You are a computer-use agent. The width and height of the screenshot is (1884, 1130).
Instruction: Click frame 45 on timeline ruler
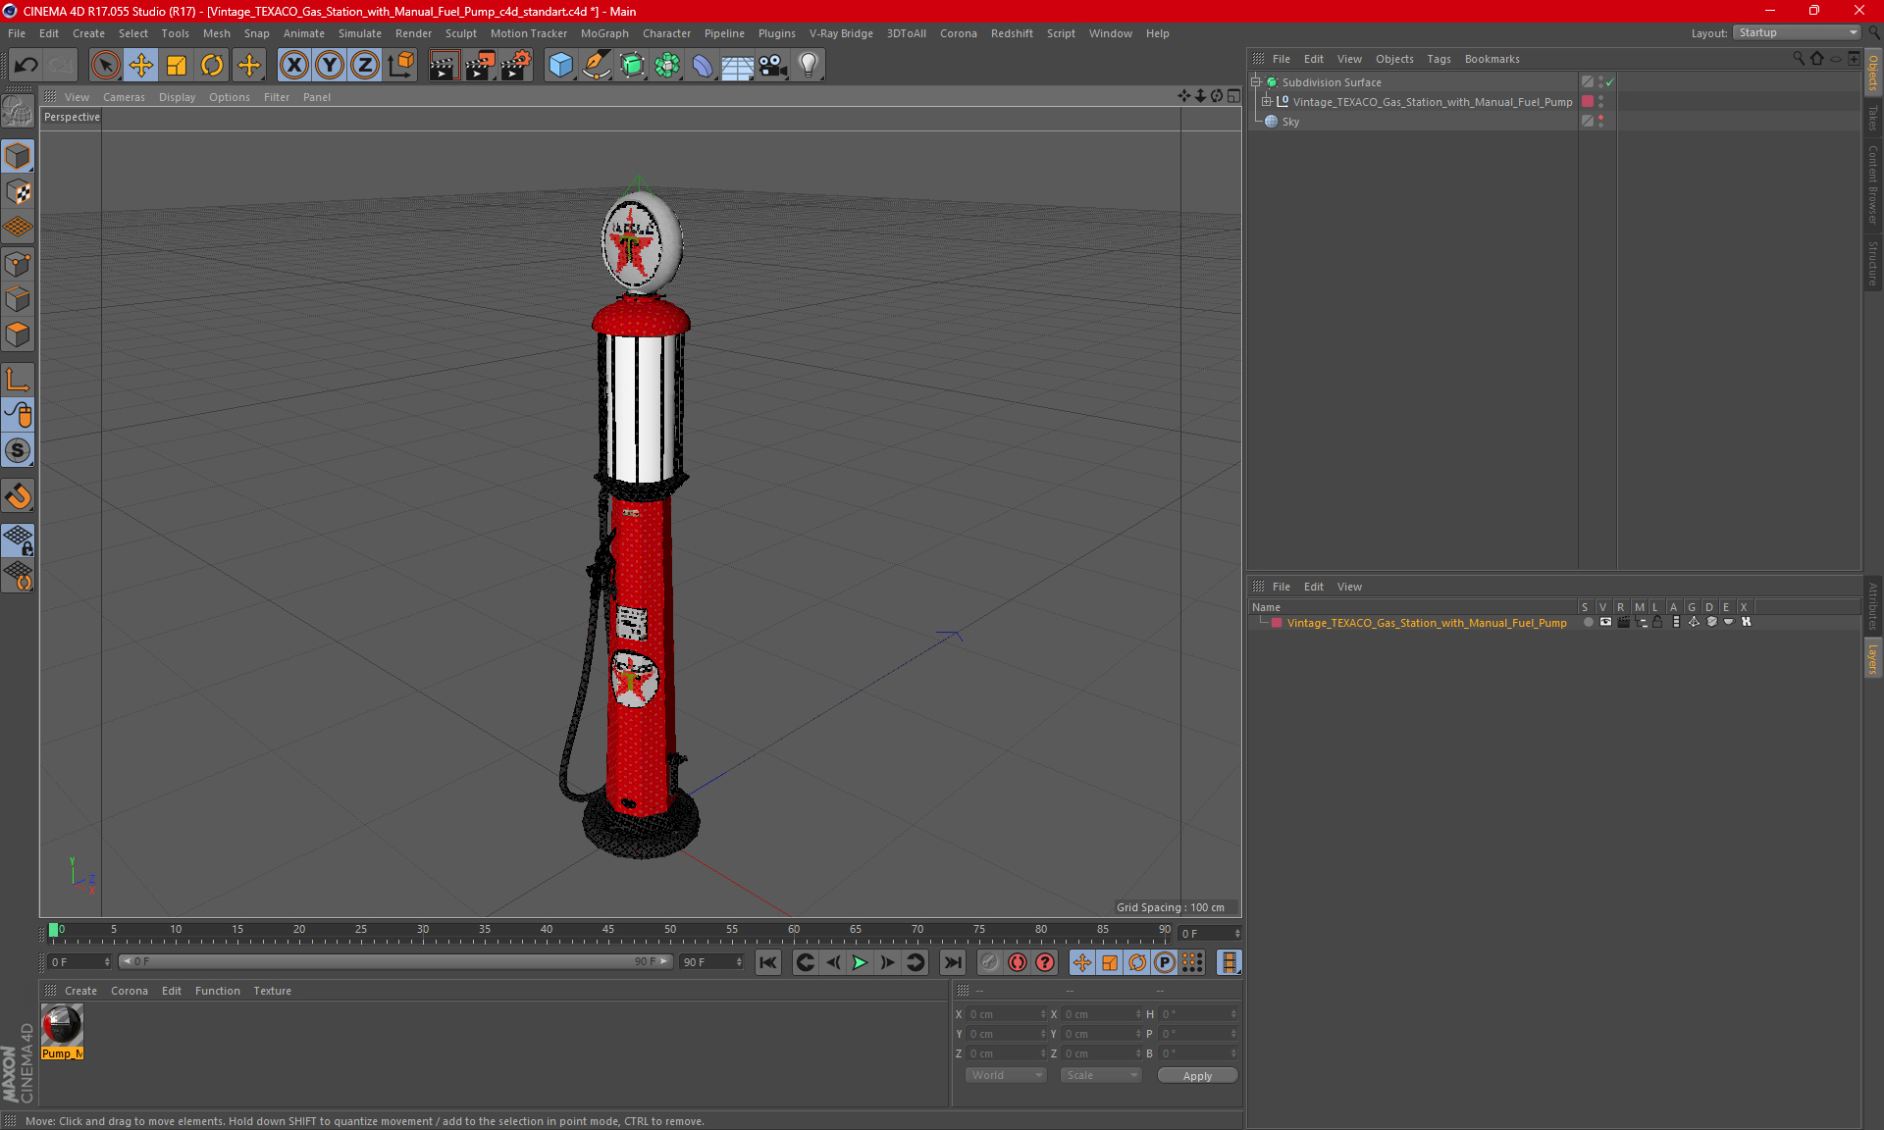608,932
